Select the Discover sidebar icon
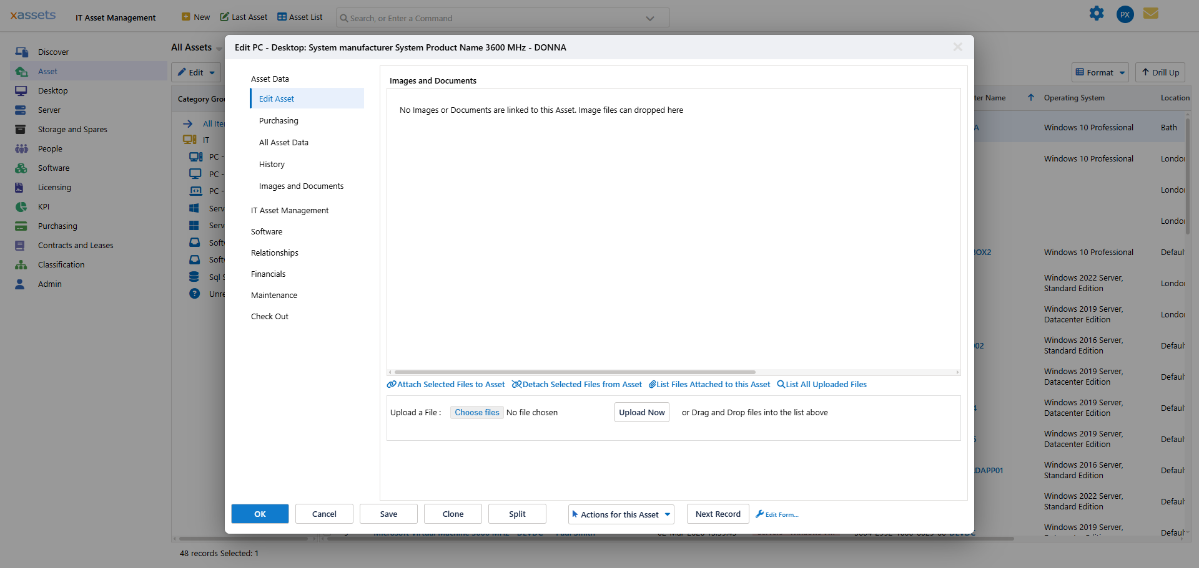The image size is (1199, 568). (21, 52)
